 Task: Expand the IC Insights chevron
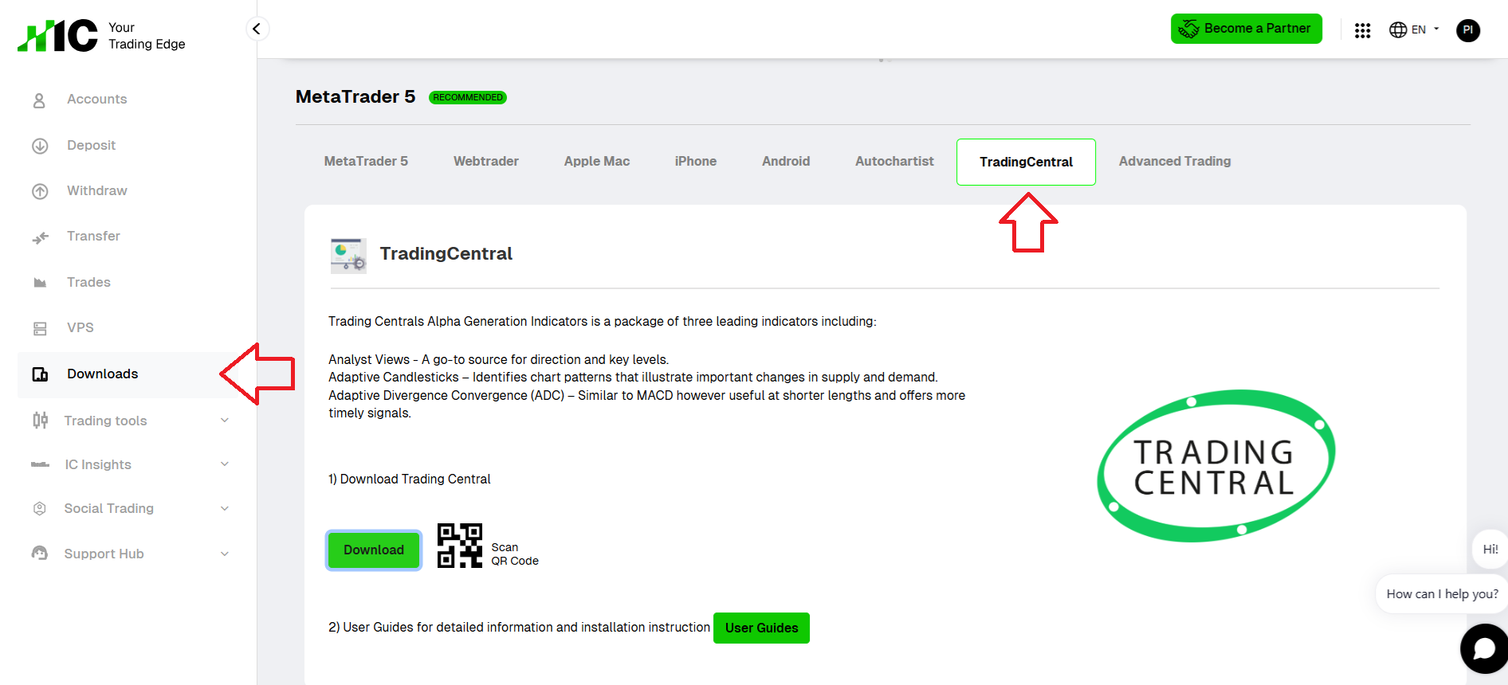point(225,464)
